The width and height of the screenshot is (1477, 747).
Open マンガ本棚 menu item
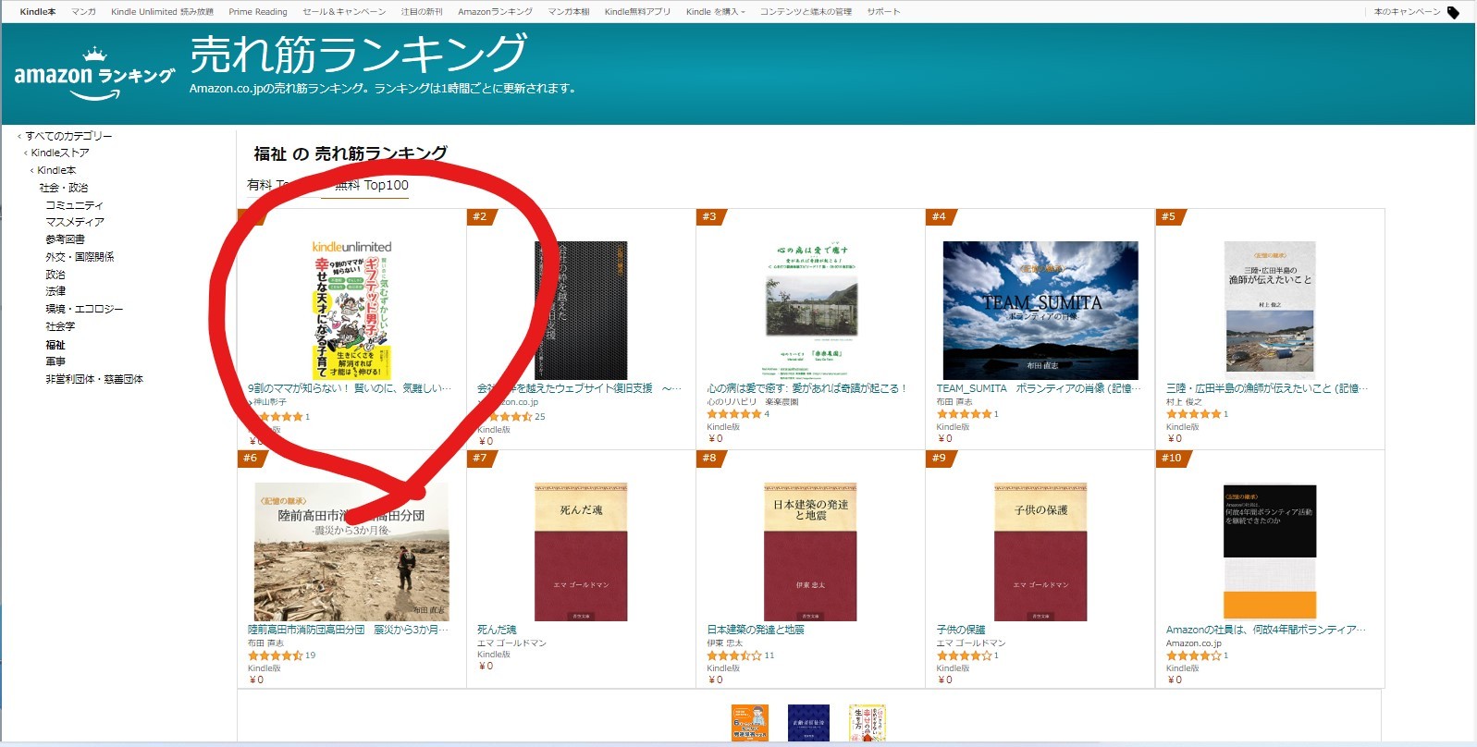(x=569, y=12)
